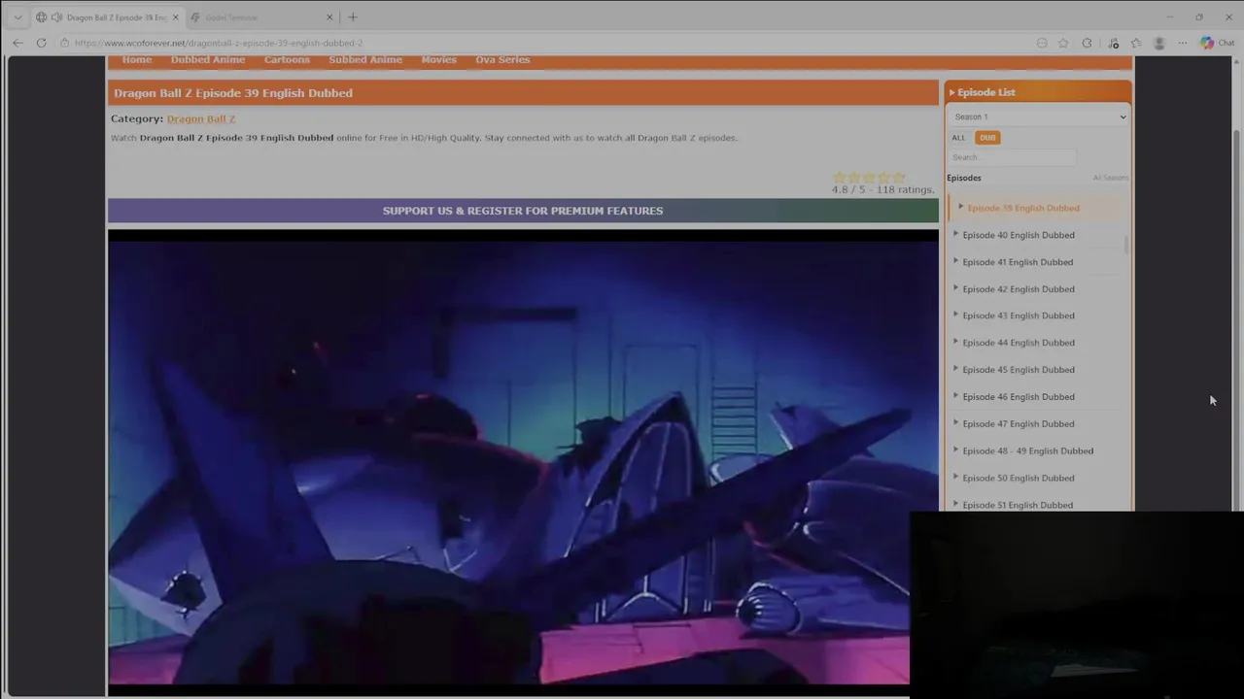
Task: Select the DUB episodes filter
Action: [987, 138]
